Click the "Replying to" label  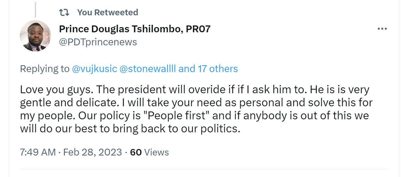[45, 69]
